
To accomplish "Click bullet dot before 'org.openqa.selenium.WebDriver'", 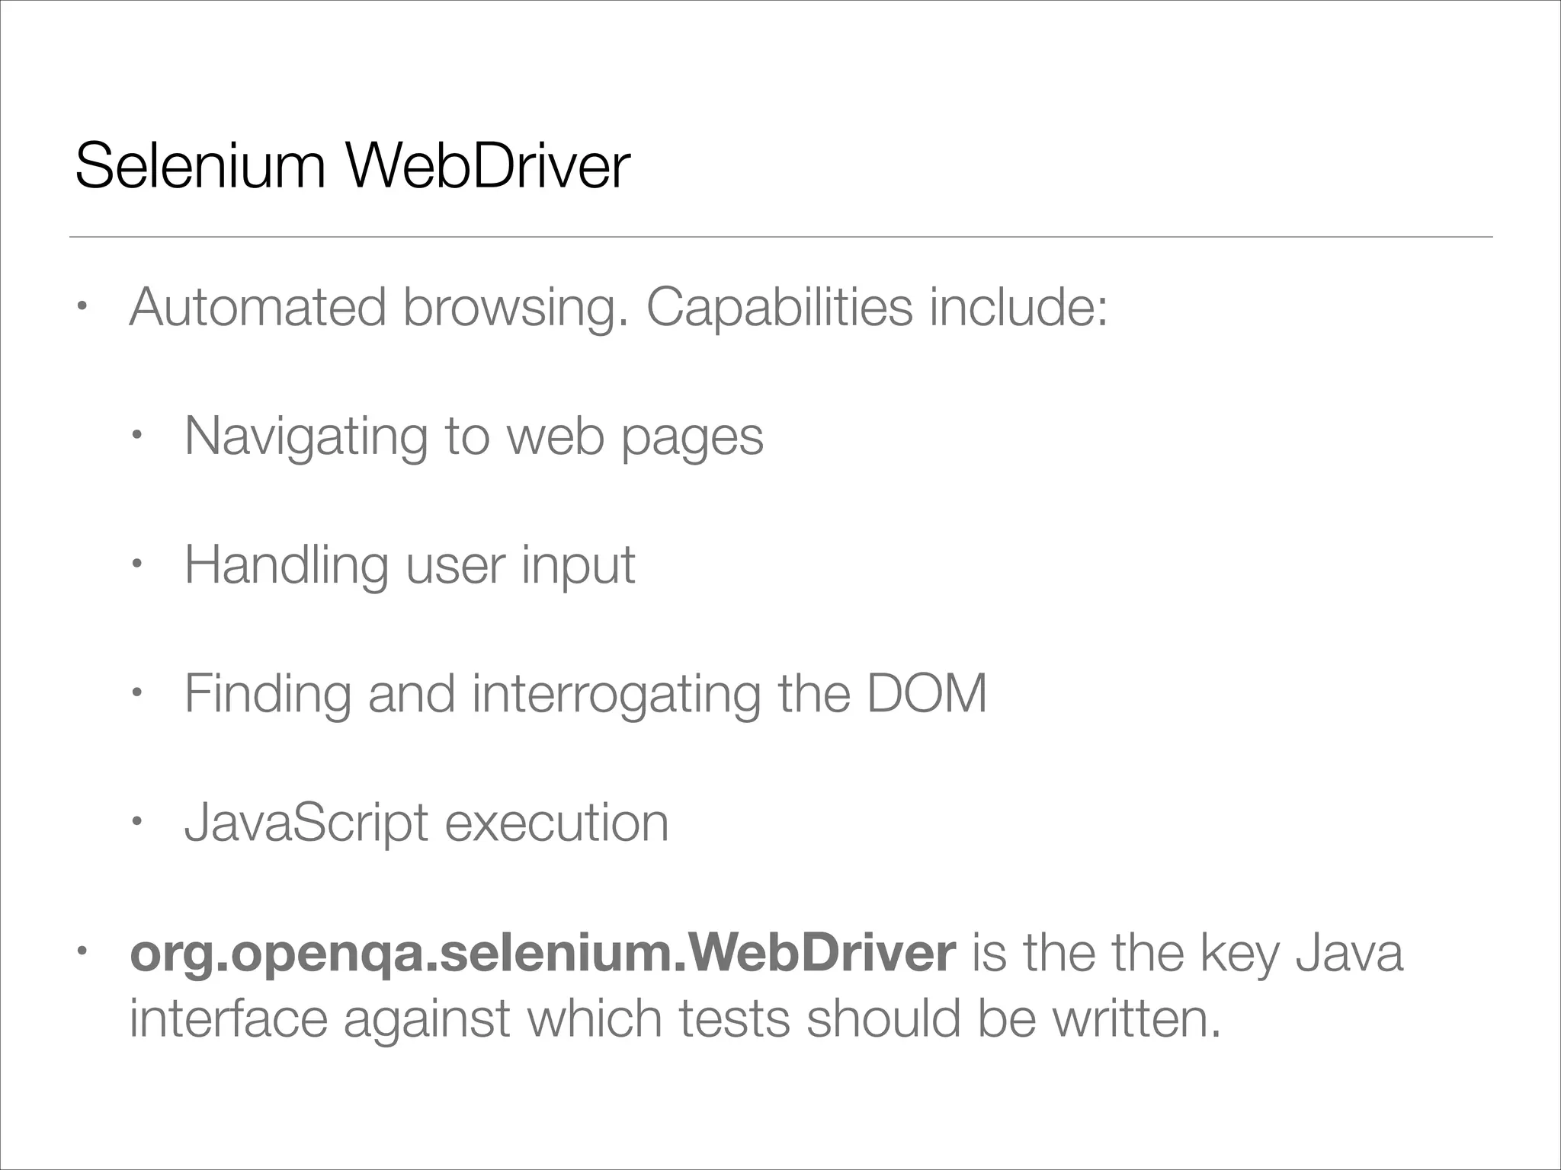I will pos(82,952).
